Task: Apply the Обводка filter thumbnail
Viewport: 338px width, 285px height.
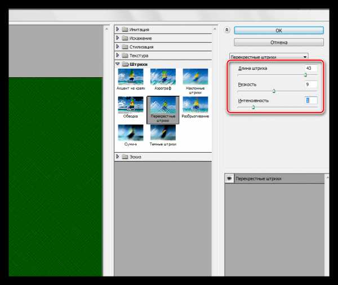Action: coord(130,105)
